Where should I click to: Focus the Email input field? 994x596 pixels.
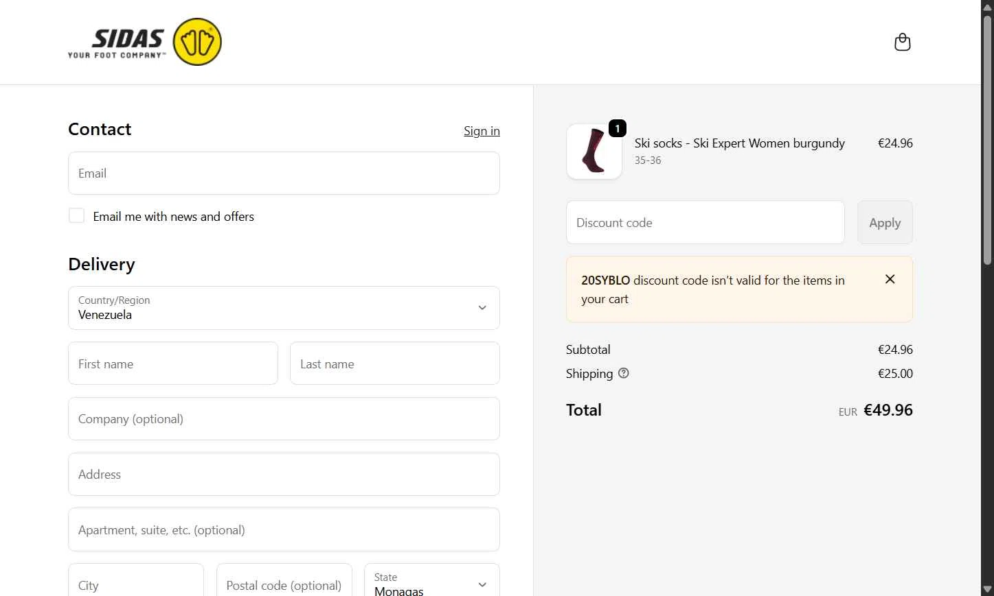(284, 174)
